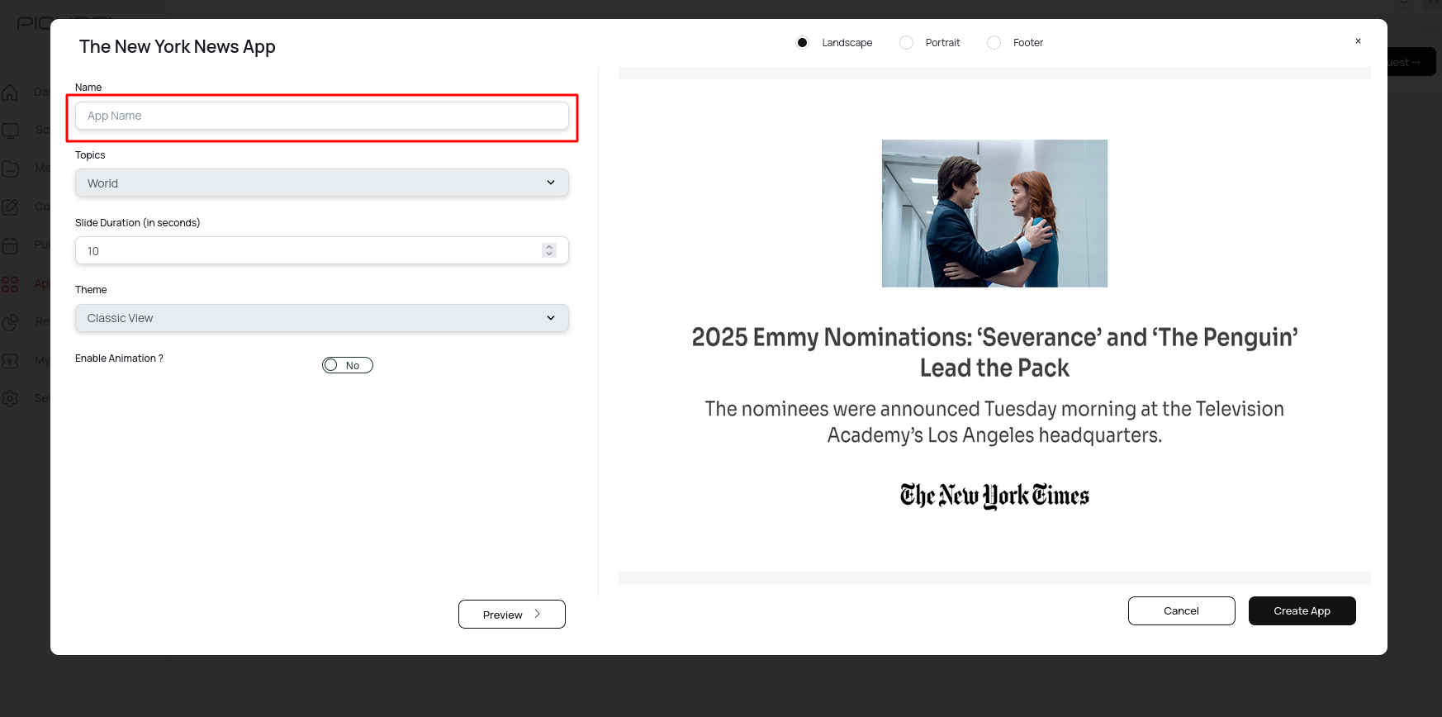The height and width of the screenshot is (717, 1442).
Task: Click the Dashboard home icon in sidebar
Action: pyautogui.click(x=10, y=92)
